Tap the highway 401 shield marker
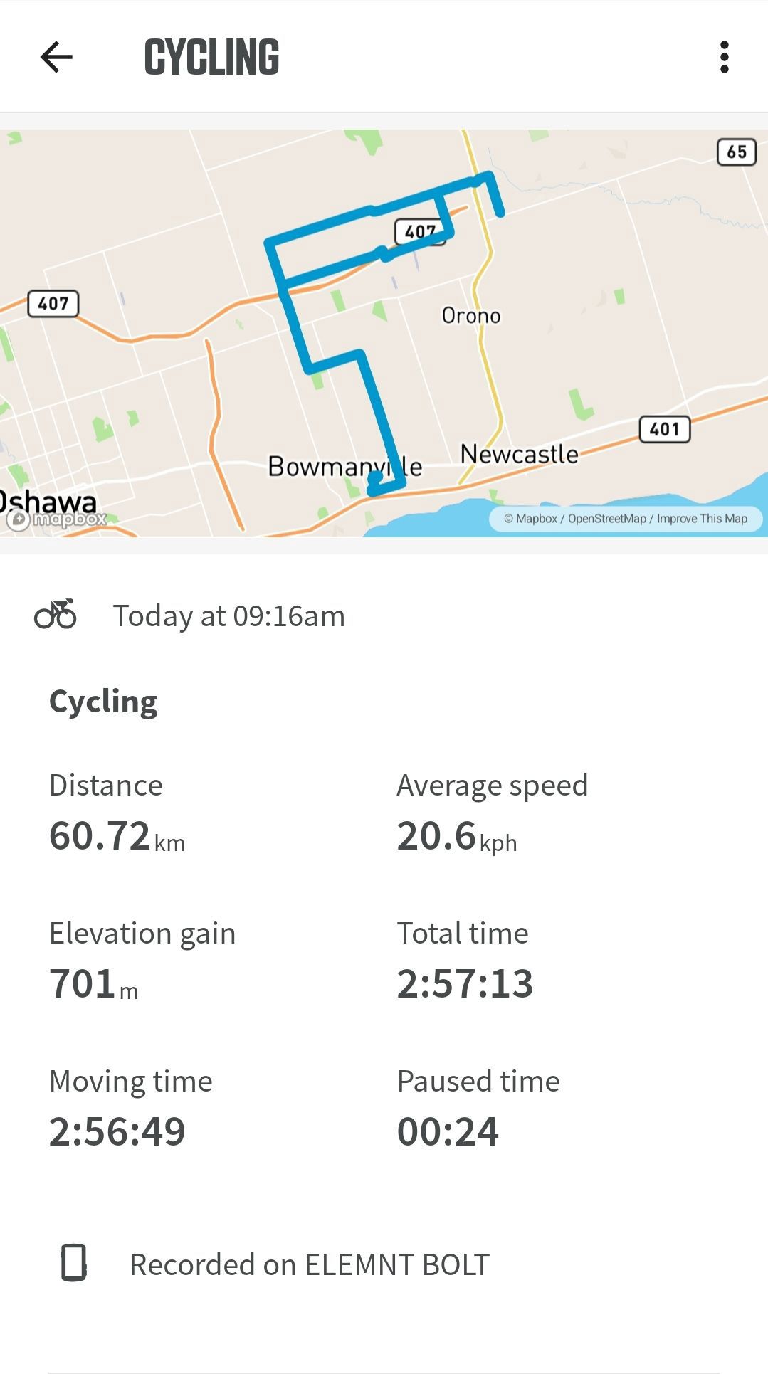768x1374 pixels. click(665, 429)
